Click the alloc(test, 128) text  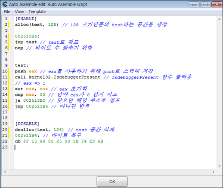coord(37,24)
